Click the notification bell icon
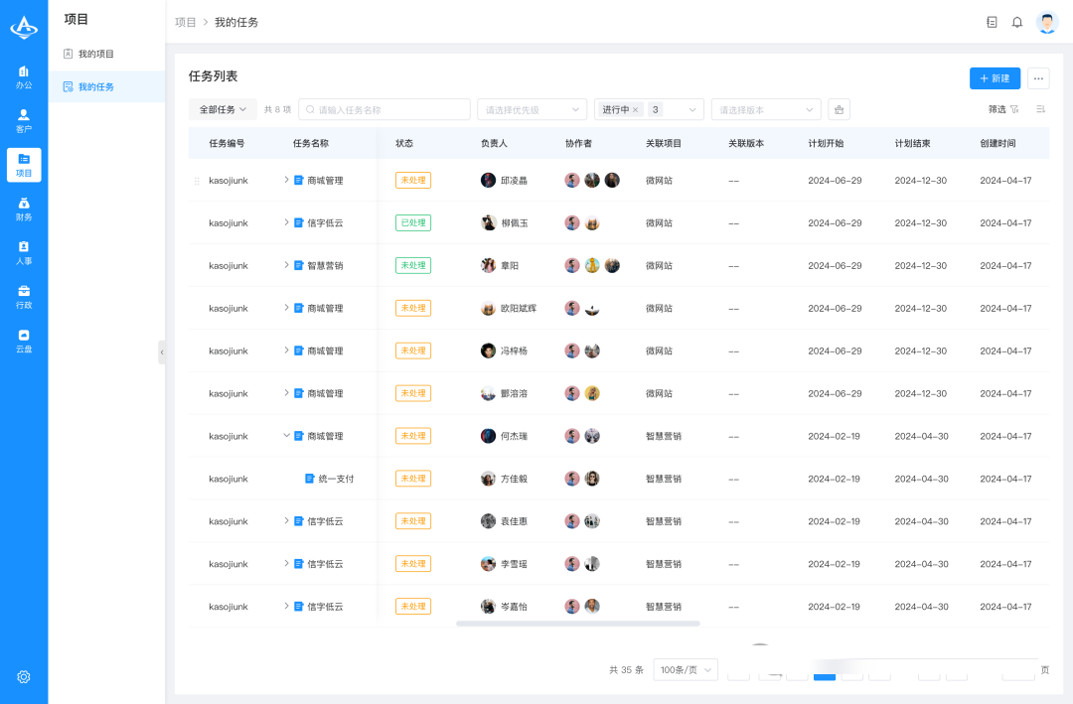 point(1017,22)
